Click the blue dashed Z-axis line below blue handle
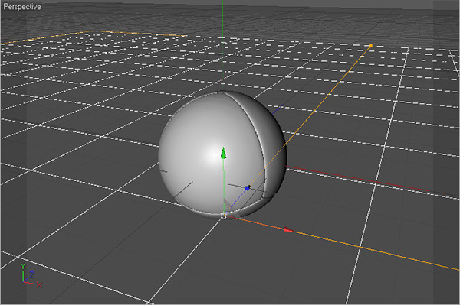Image resolution: width=460 pixels, height=305 pixels. point(236,202)
